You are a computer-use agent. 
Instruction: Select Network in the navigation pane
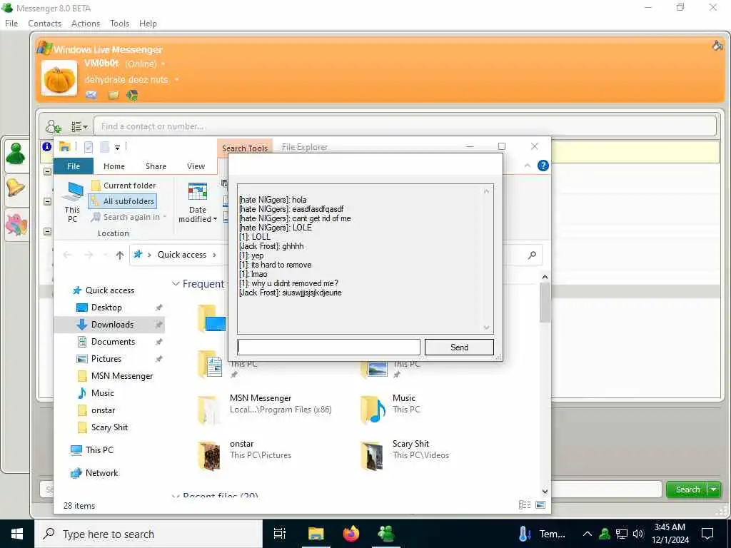click(101, 473)
